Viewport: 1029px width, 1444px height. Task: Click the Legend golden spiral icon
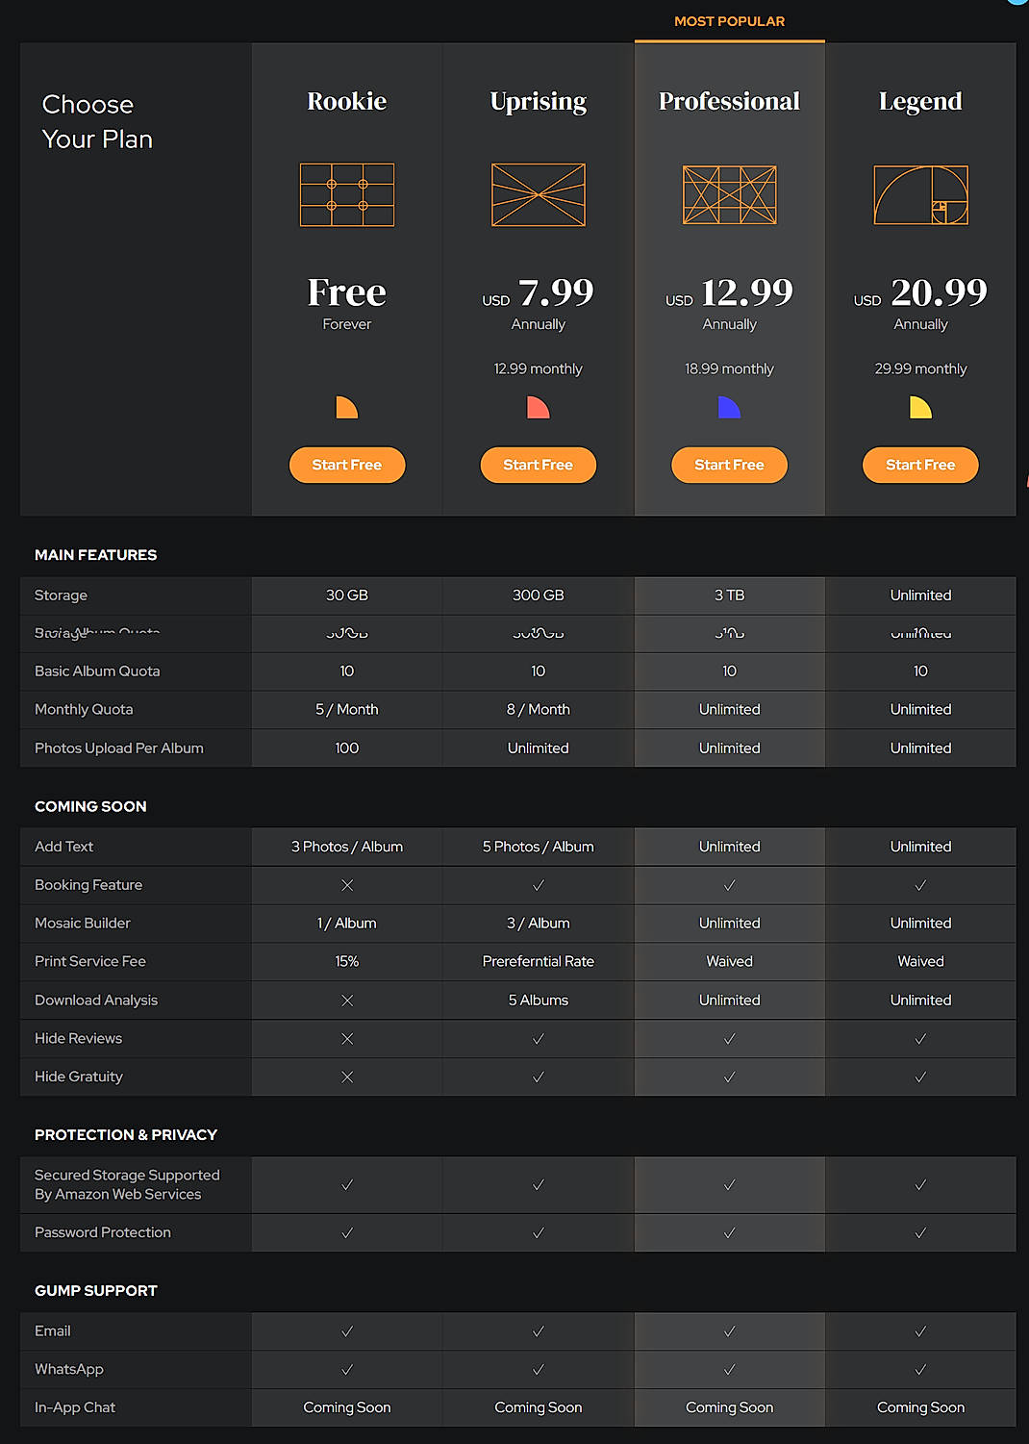[x=919, y=195]
